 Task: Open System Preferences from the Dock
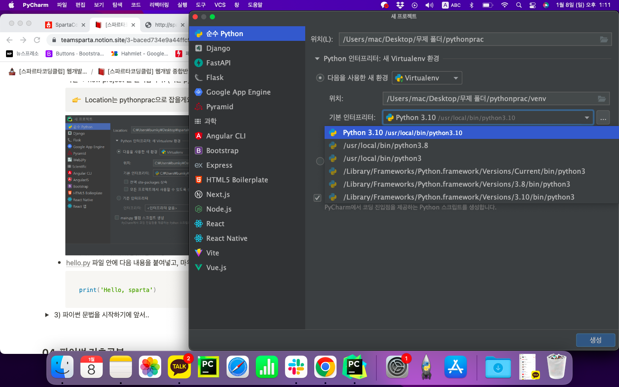(x=397, y=367)
